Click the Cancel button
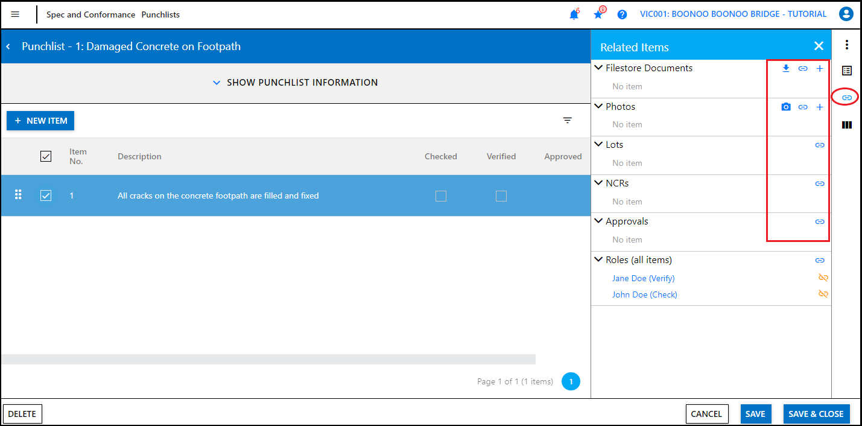 pos(706,414)
